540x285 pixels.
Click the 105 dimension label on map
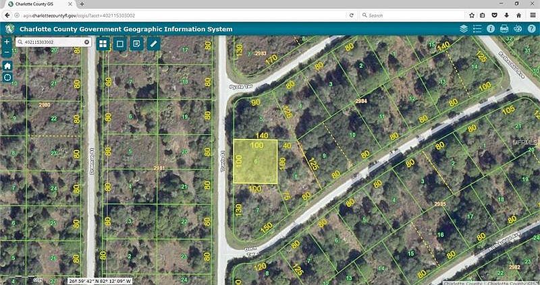[509, 110]
